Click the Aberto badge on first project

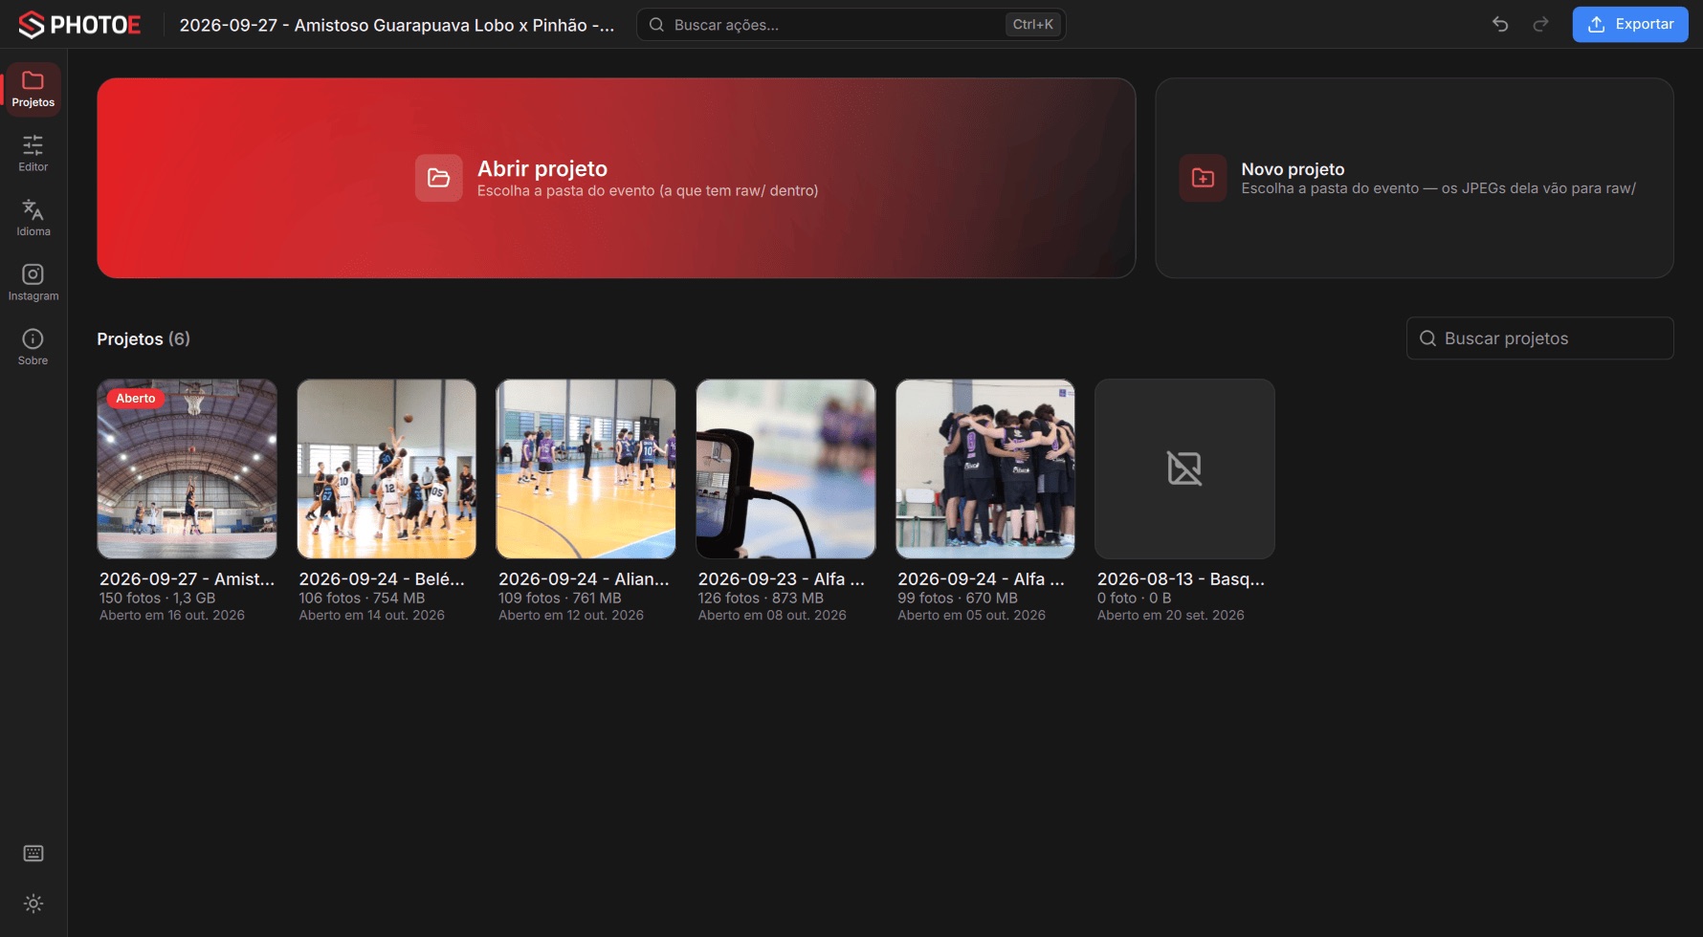point(136,399)
